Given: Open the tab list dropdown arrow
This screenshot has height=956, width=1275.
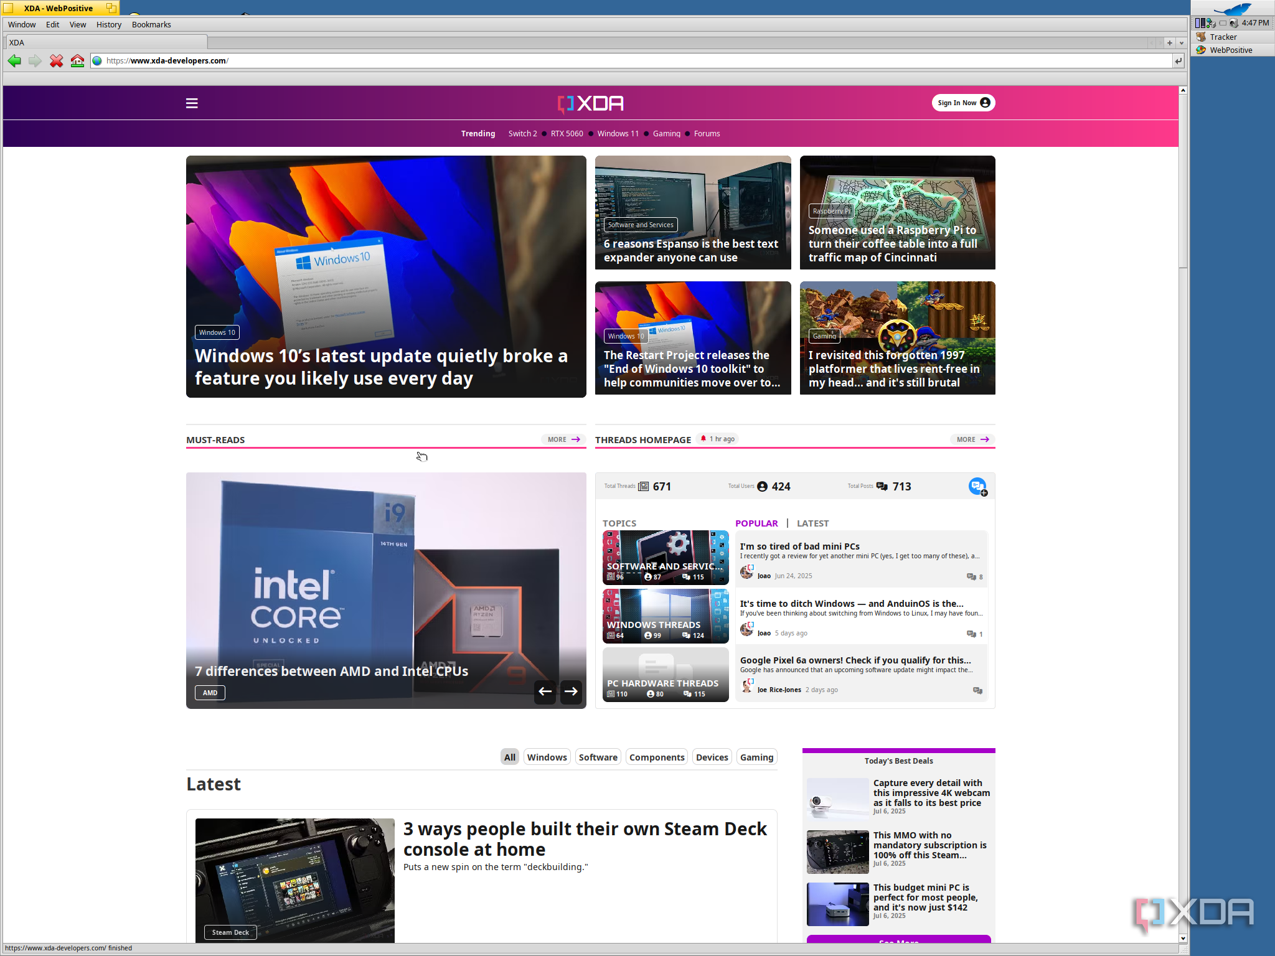Looking at the screenshot, I should coord(1181,43).
